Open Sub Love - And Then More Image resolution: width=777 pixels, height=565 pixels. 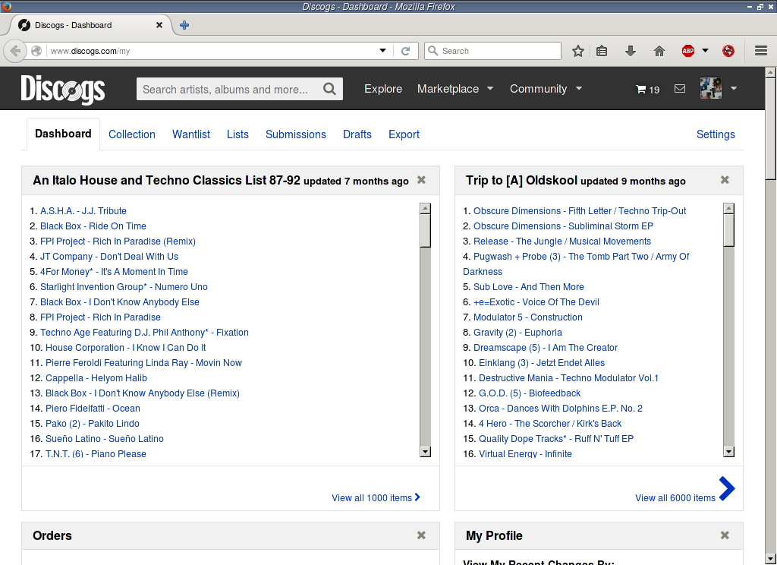[x=528, y=287]
